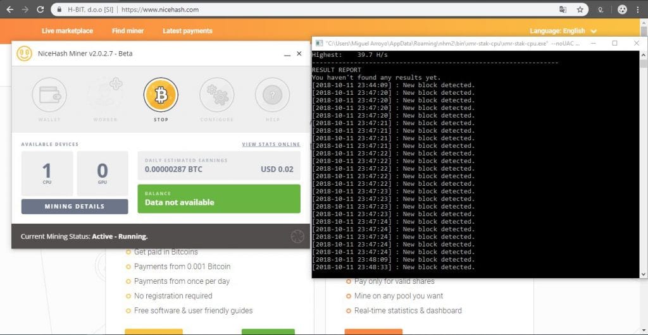
Task: Open the Worker icon in NiceHash Miner
Action: tap(105, 95)
